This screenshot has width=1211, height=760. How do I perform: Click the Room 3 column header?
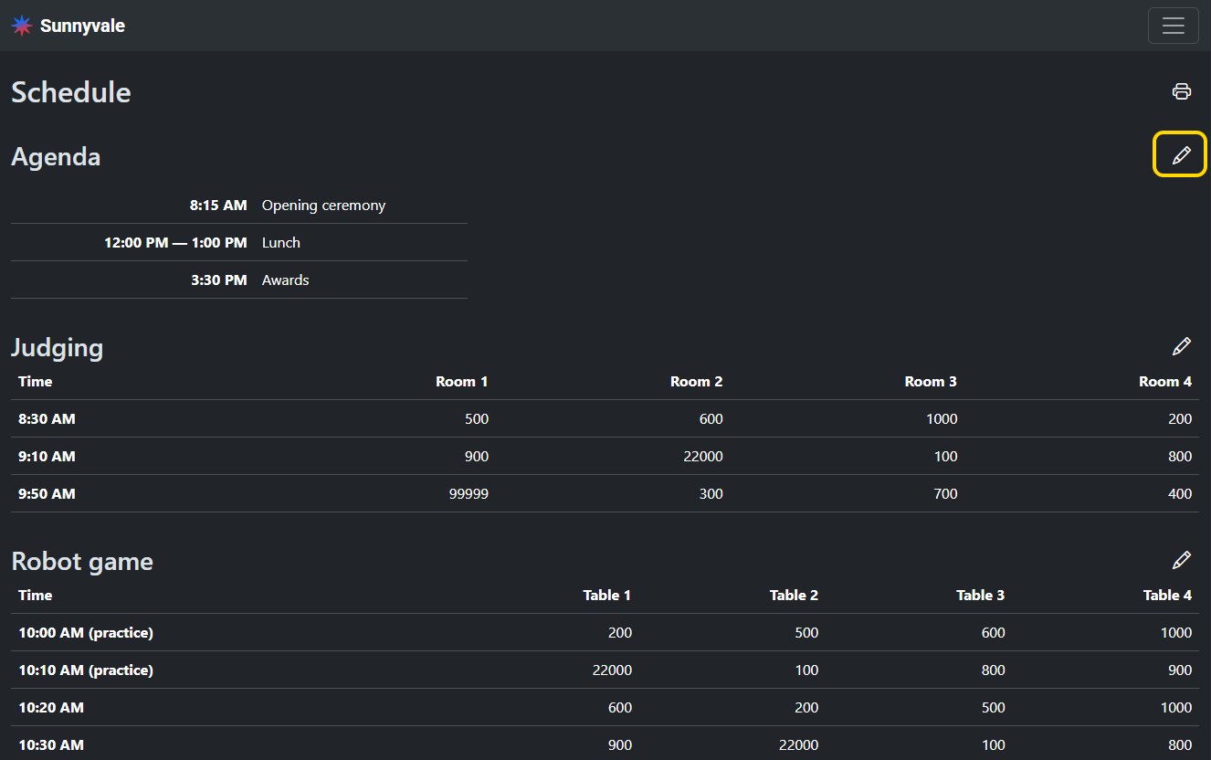point(930,382)
